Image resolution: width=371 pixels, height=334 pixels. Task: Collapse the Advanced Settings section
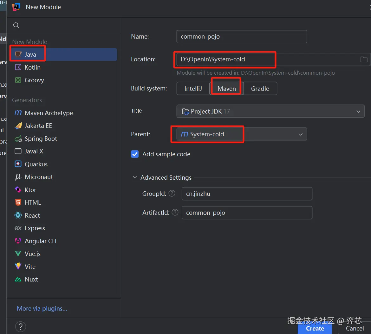135,177
